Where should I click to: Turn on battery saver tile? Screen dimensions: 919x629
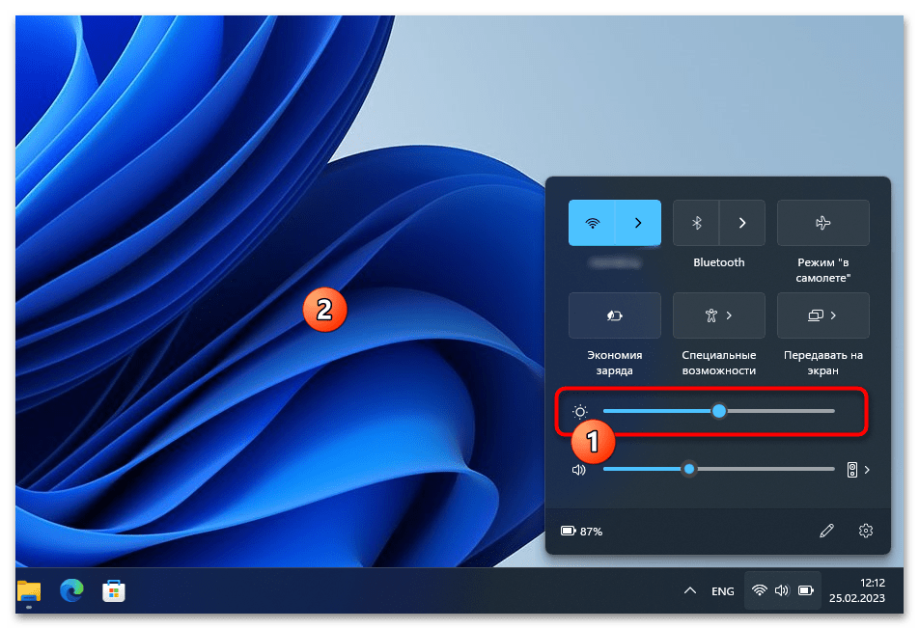click(x=614, y=315)
